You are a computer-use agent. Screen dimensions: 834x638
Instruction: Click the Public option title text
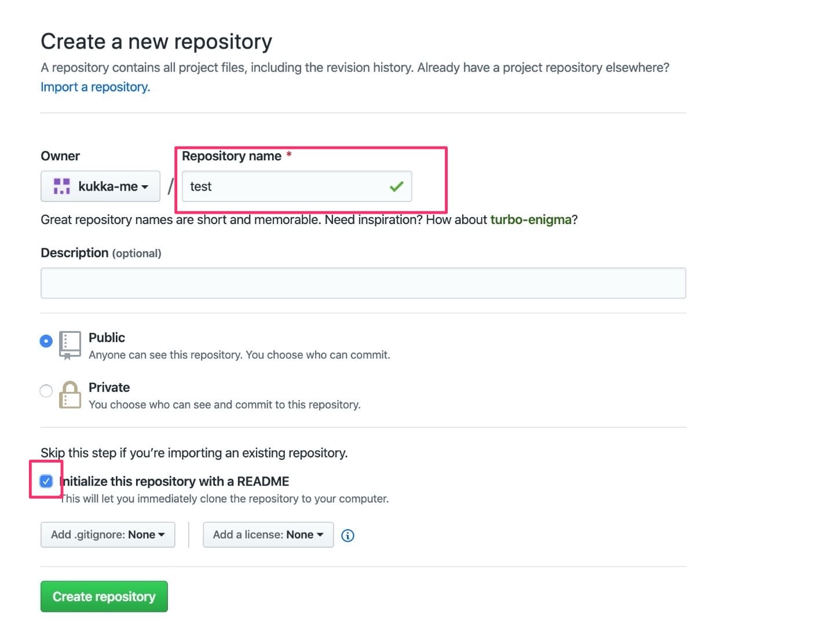(107, 338)
